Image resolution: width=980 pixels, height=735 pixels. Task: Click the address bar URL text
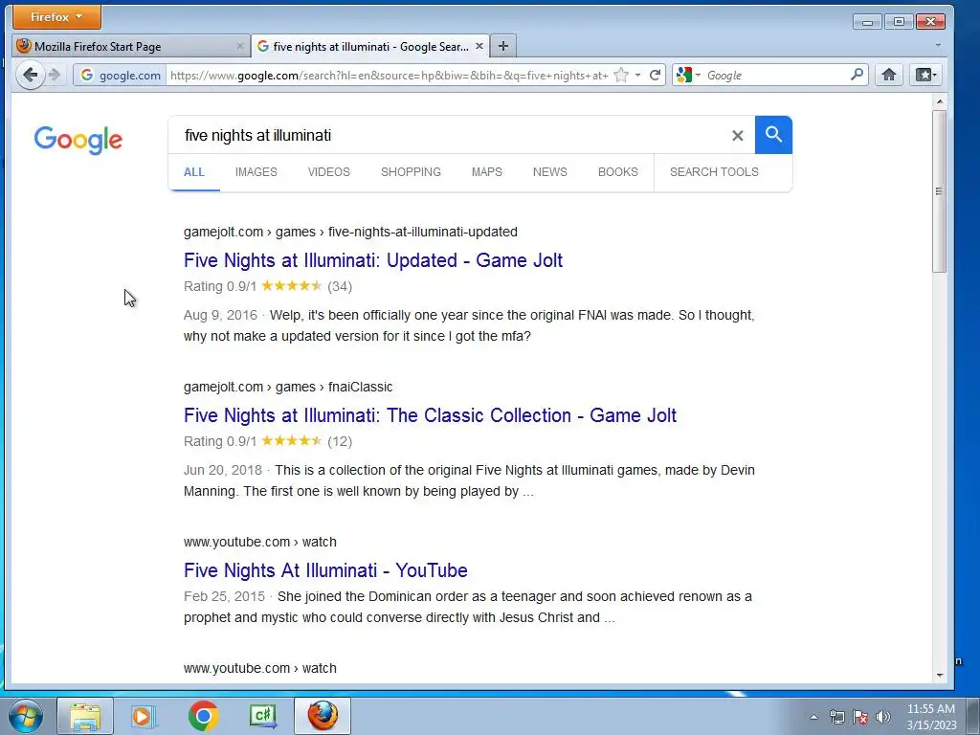tap(389, 75)
